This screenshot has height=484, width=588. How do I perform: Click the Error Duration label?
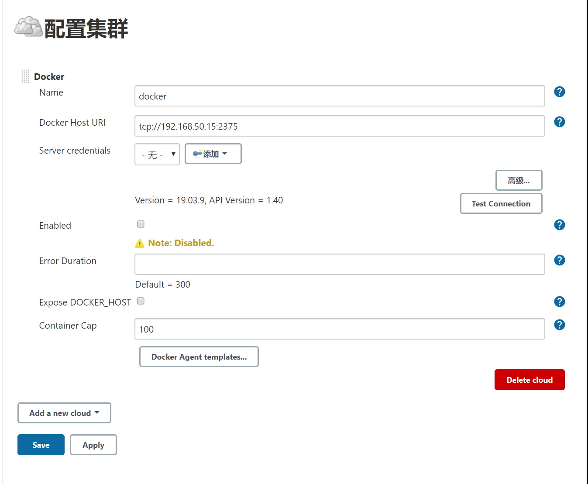[x=68, y=261]
